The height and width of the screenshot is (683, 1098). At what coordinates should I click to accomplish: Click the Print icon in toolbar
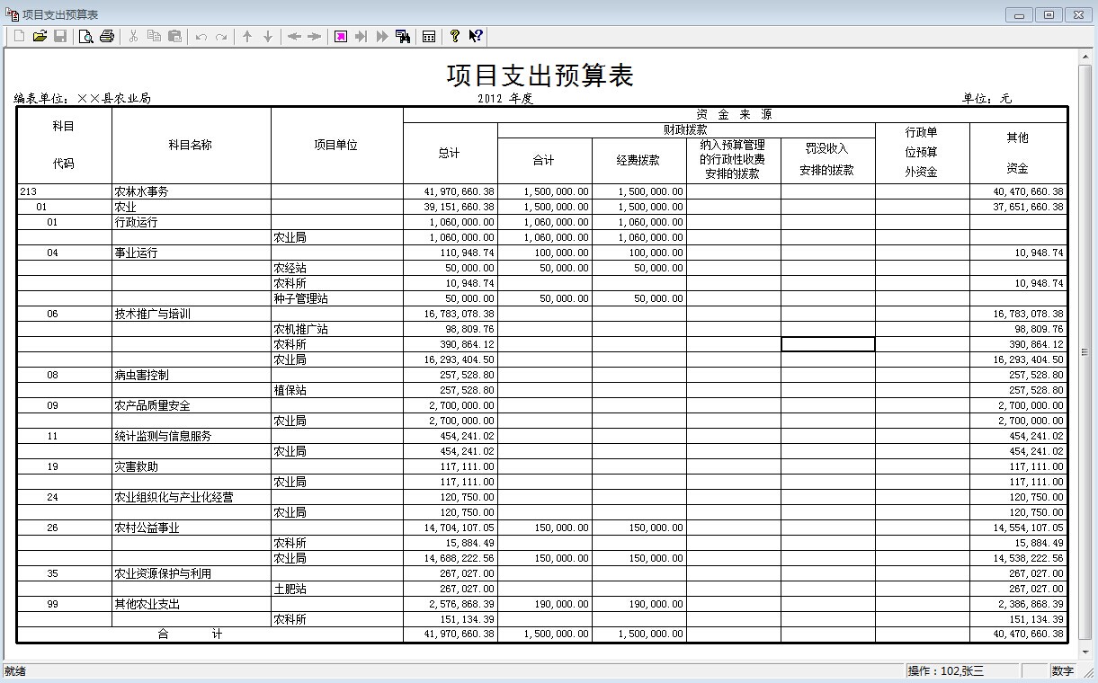pos(107,36)
